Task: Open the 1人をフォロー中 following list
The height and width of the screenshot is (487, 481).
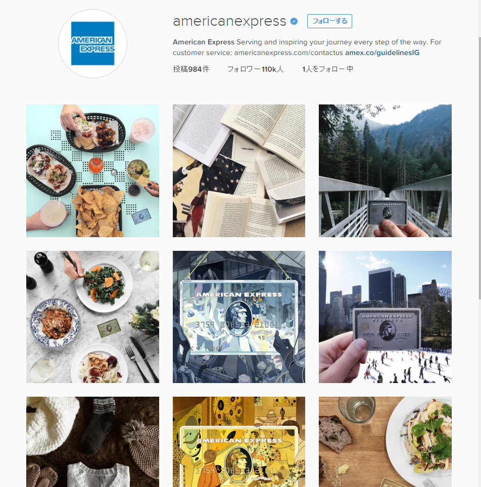Action: point(328,69)
